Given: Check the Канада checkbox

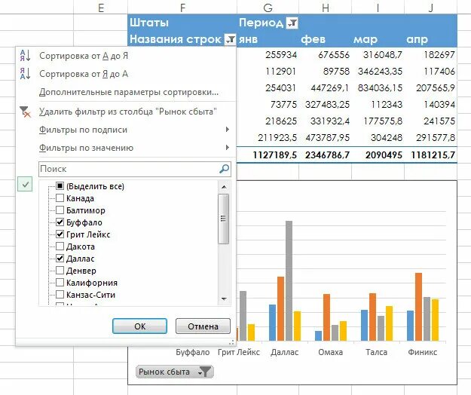Looking at the screenshot, I should coord(60,198).
